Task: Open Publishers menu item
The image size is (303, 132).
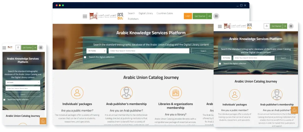Action: 133,19
